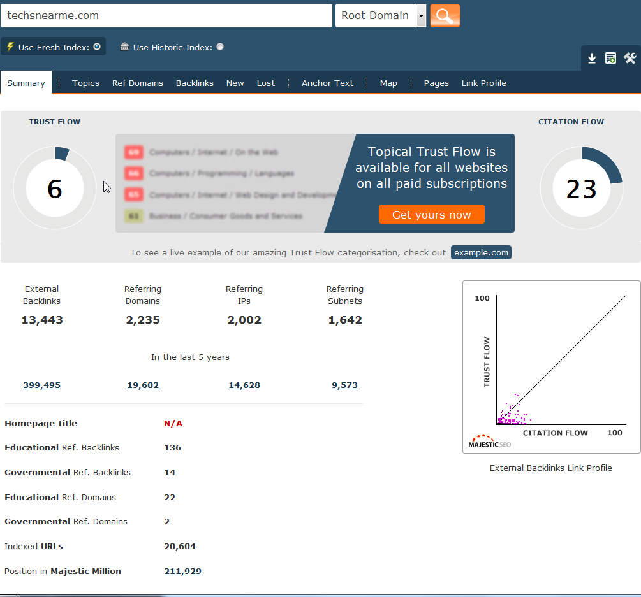Open the Topics tab
Viewport: 641px width, 597px height.
(x=85, y=83)
